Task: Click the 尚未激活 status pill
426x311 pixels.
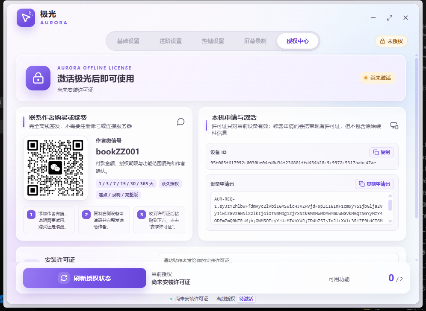Action: [378, 78]
